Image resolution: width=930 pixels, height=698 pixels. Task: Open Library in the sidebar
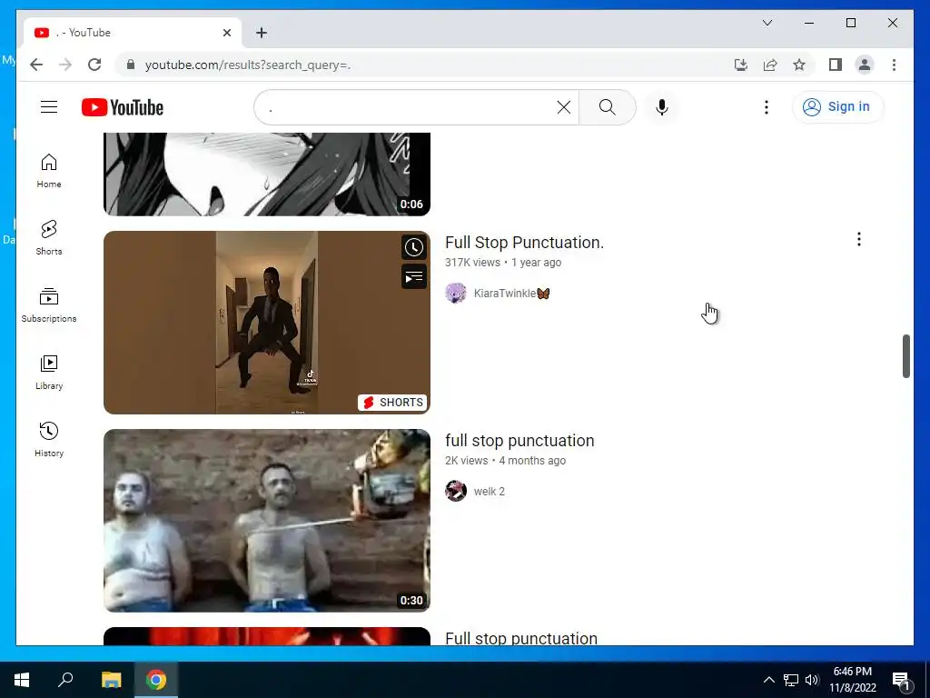click(x=49, y=373)
